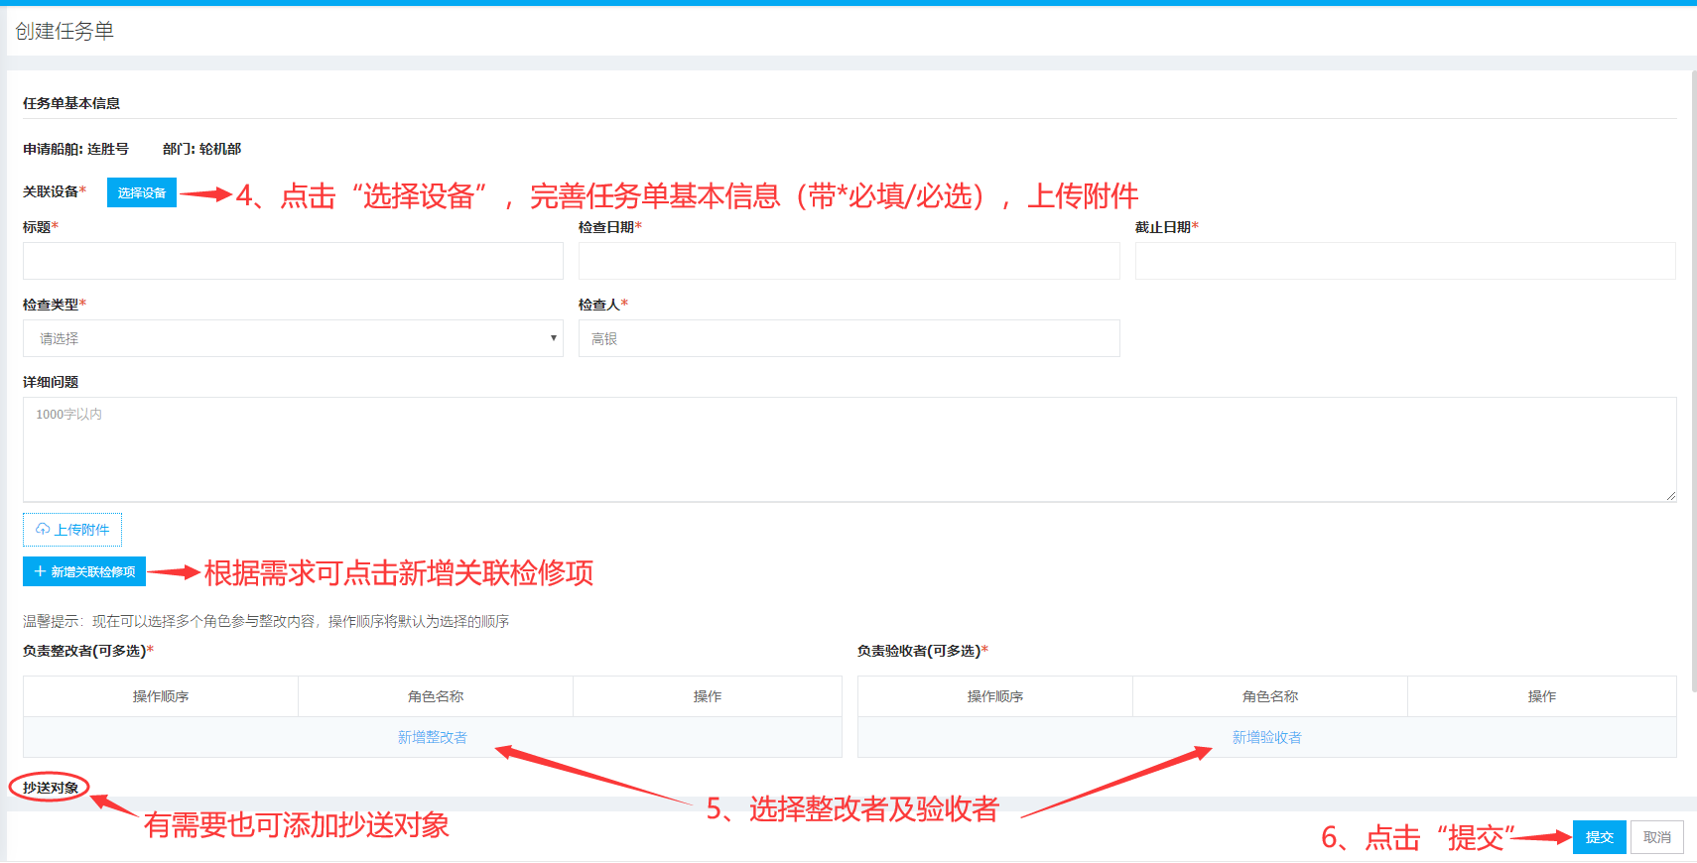This screenshot has width=1697, height=863.
Task: Click the 创建任务单 page title
Action: click(x=65, y=32)
